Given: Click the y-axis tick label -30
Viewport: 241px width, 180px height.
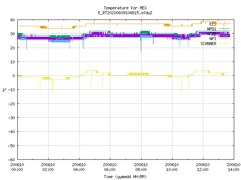Looking at the screenshot, I should coord(12,118).
